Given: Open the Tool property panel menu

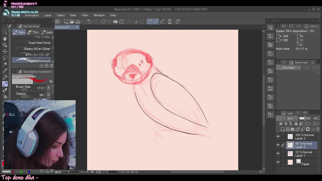Looking at the screenshot, I should coord(14,72).
